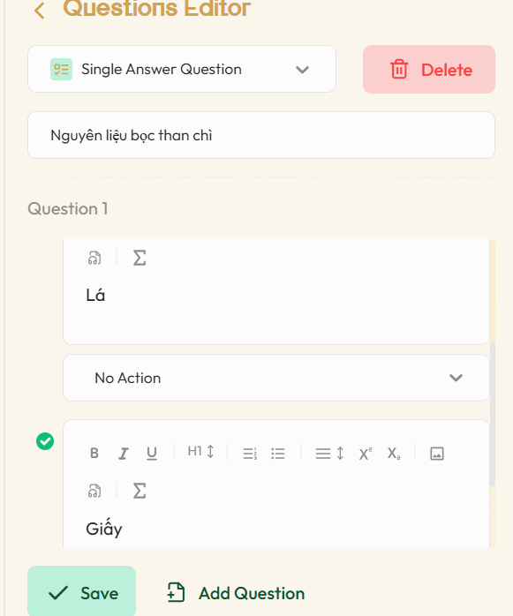
Task: Insert a numbered list
Action: tap(250, 454)
